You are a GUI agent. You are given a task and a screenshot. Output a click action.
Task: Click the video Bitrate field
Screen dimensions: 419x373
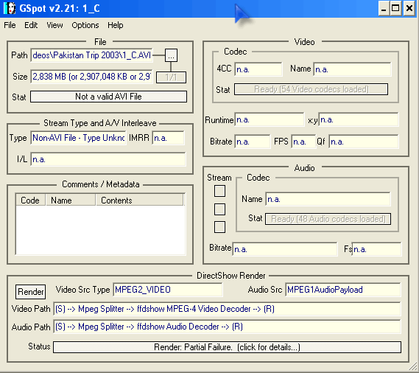[x=253, y=142]
